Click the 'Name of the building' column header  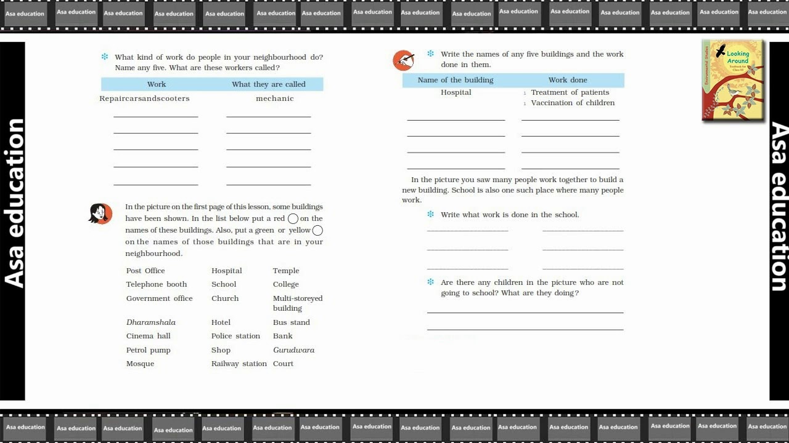[456, 80]
